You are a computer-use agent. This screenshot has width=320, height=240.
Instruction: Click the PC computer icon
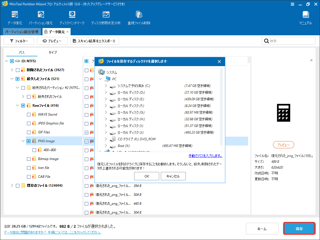point(107,79)
